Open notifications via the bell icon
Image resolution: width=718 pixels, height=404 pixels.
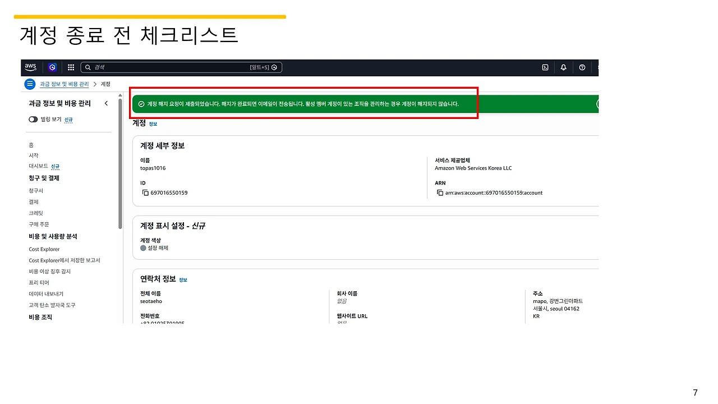coord(564,67)
